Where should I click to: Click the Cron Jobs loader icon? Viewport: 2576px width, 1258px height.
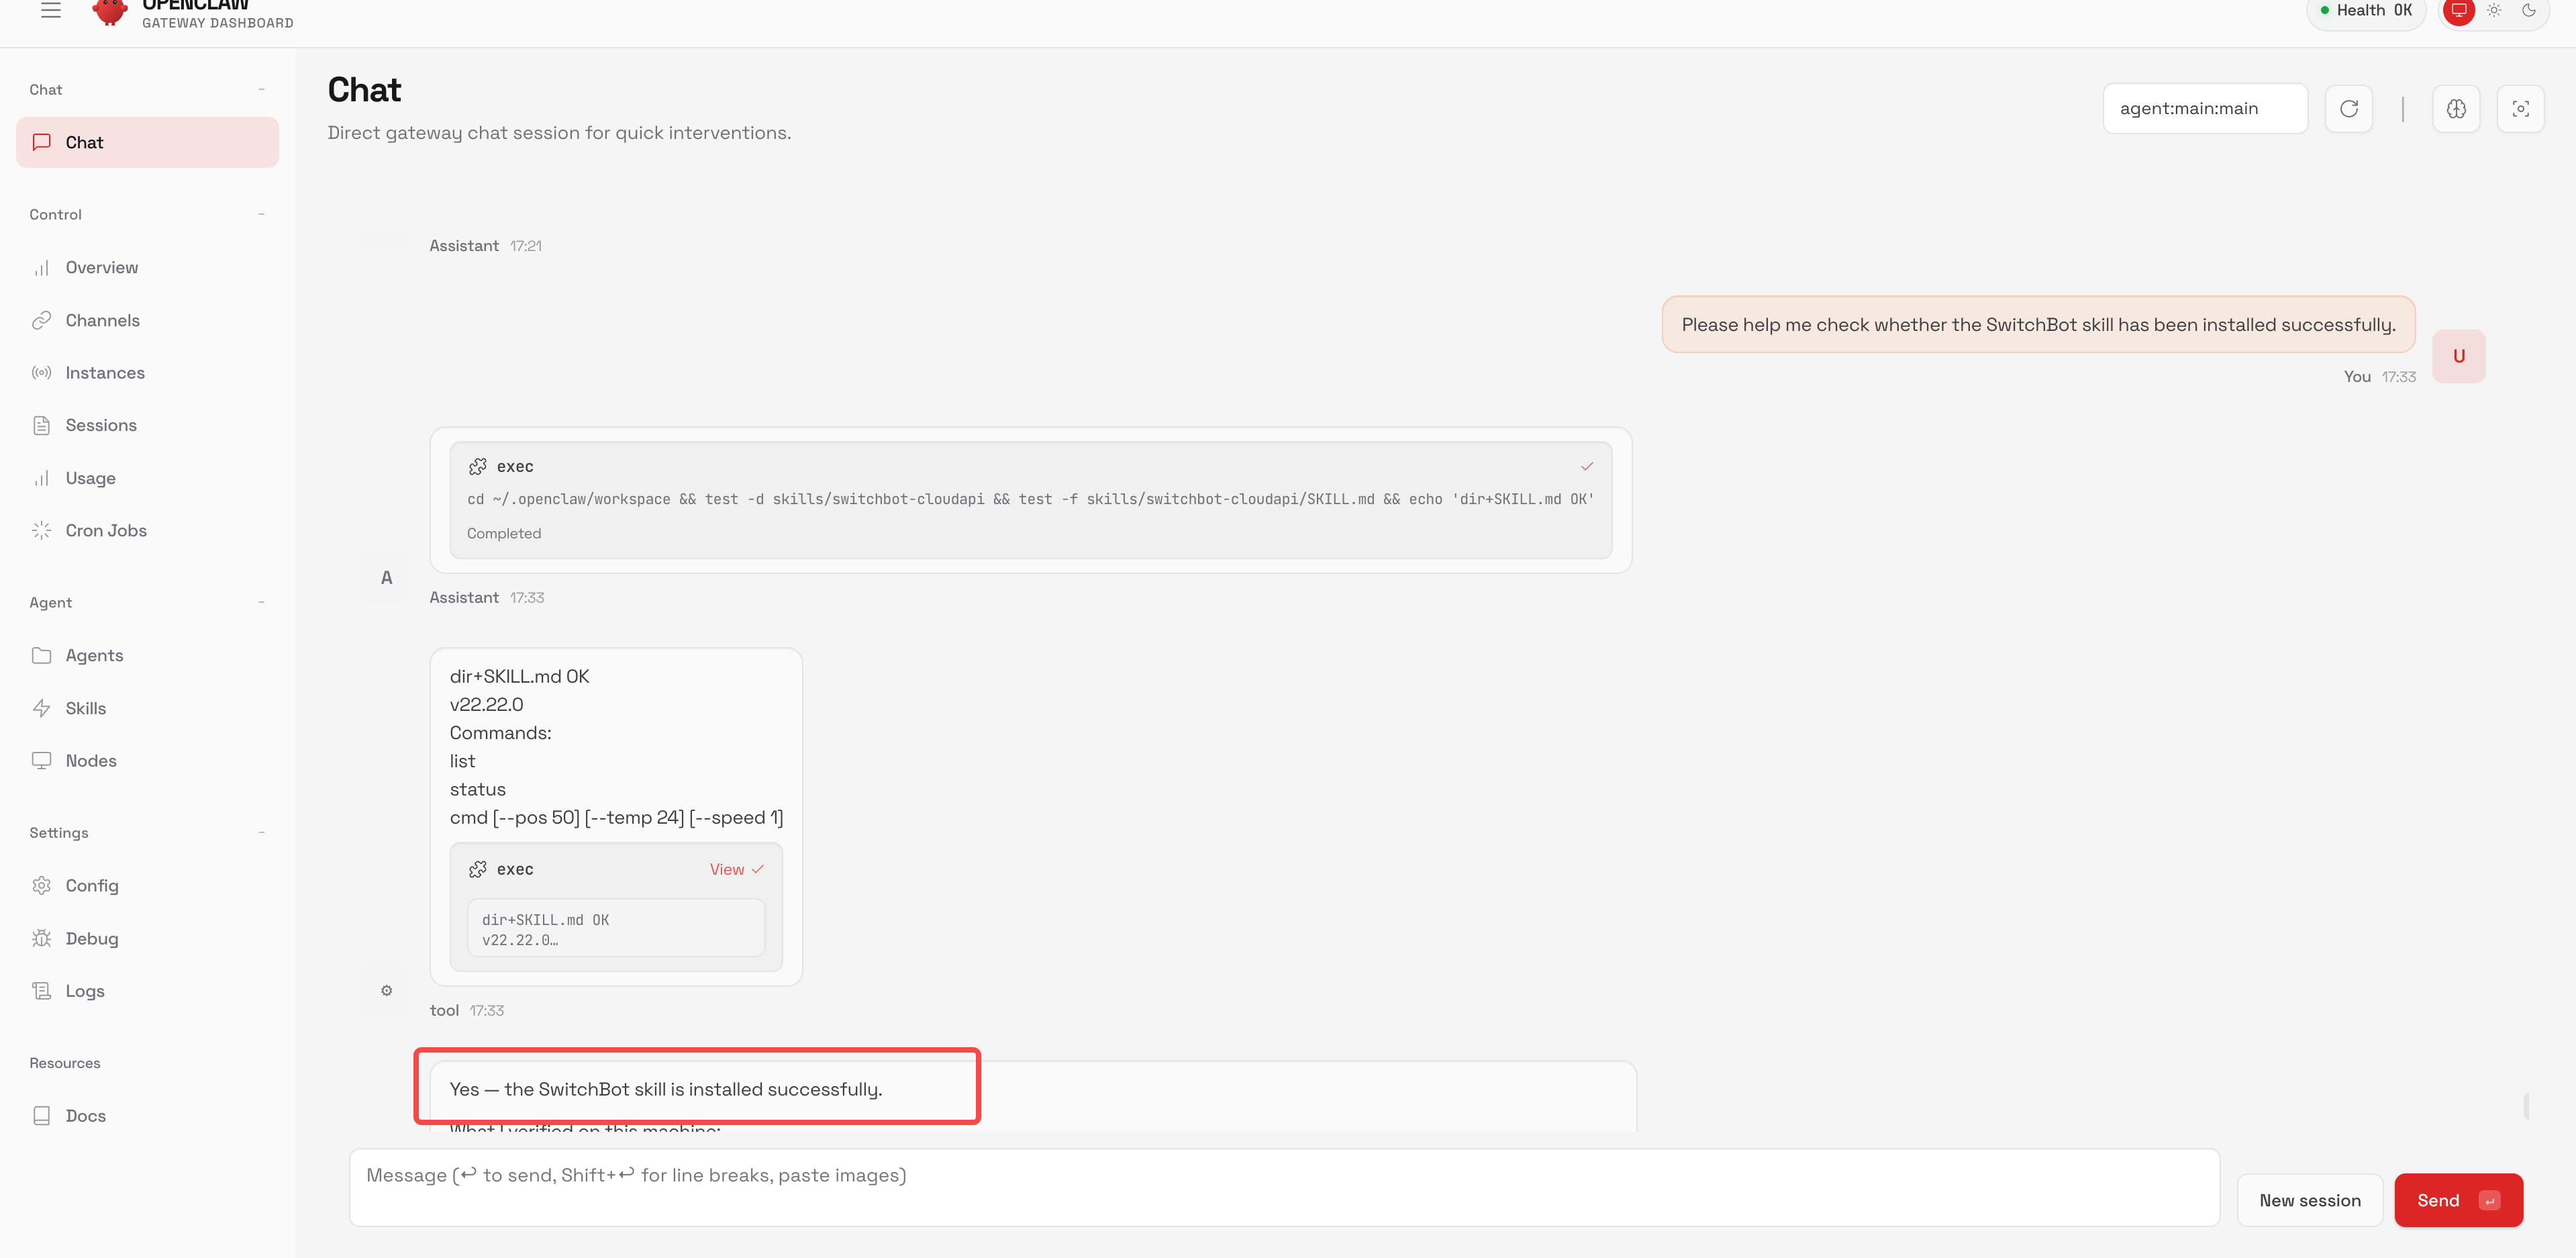(41, 530)
